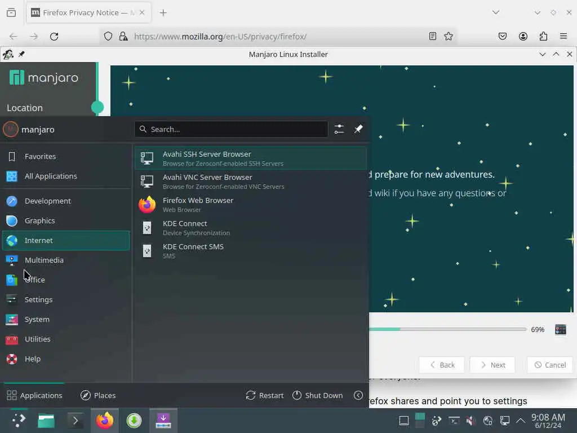Expand hidden system tray icons
The width and height of the screenshot is (577, 433).
point(521,421)
